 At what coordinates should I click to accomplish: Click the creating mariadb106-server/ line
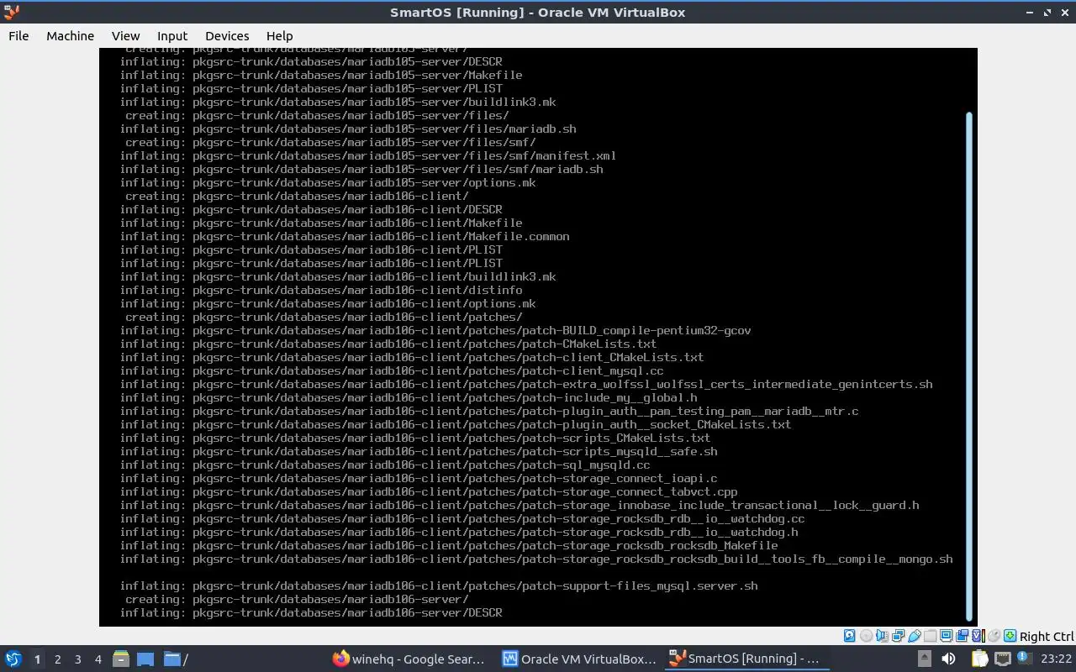[x=297, y=599]
